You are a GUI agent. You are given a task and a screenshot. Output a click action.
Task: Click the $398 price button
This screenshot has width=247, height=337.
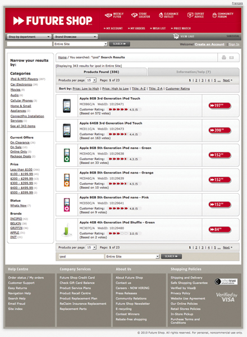pyautogui.click(x=219, y=130)
